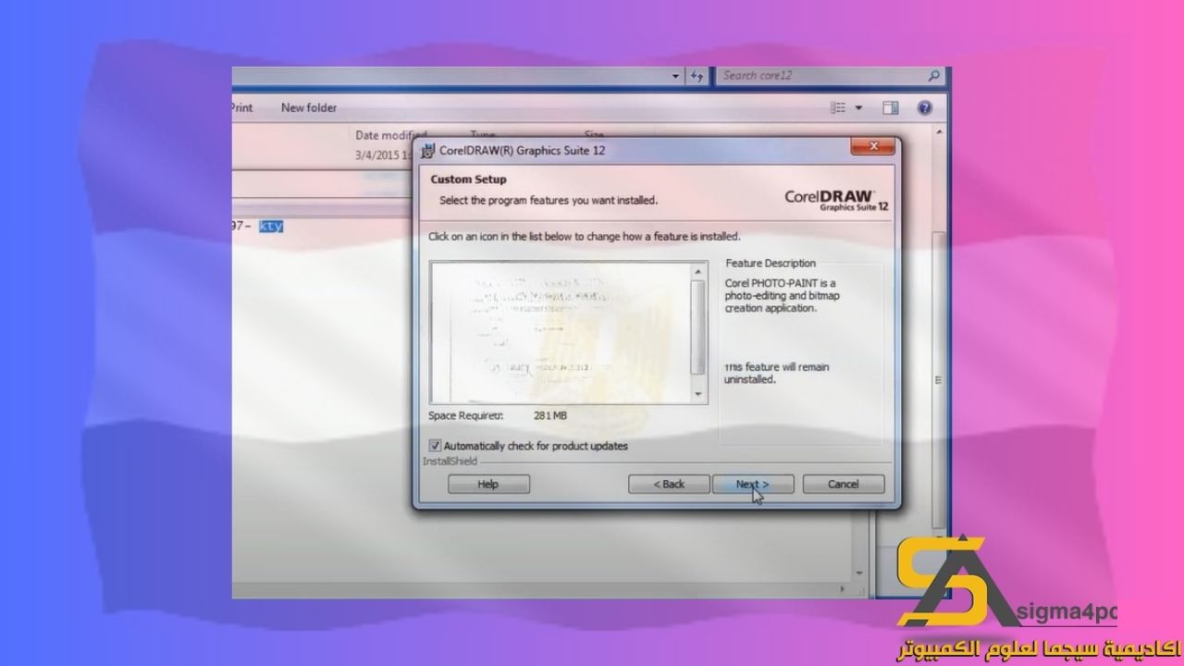Screen dimensions: 1184x666
Task: Sort by the Date modified column header
Action: click(391, 135)
